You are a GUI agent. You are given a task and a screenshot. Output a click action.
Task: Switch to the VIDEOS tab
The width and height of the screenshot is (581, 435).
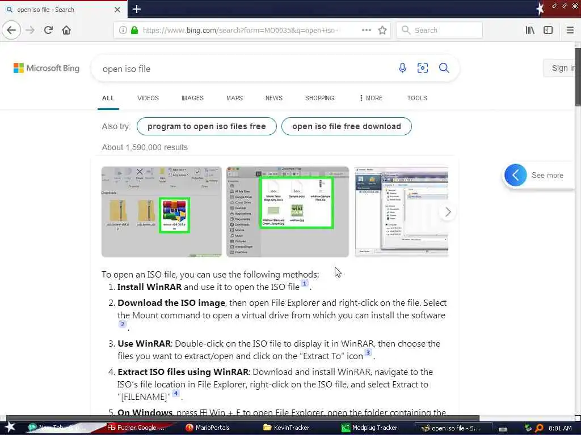[148, 98]
